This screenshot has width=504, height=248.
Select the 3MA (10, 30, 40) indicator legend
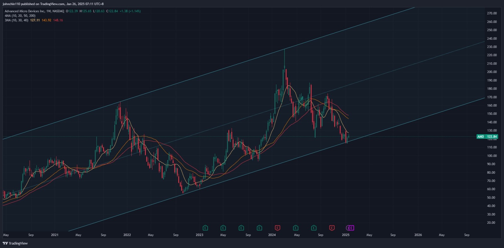point(16,20)
